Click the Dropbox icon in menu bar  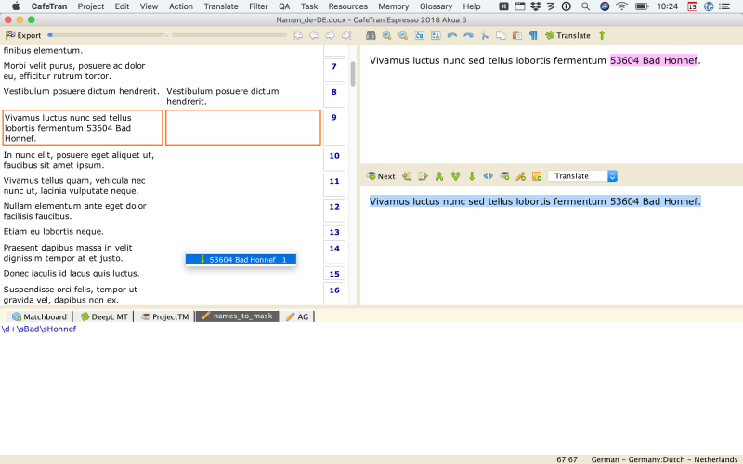[x=536, y=6]
